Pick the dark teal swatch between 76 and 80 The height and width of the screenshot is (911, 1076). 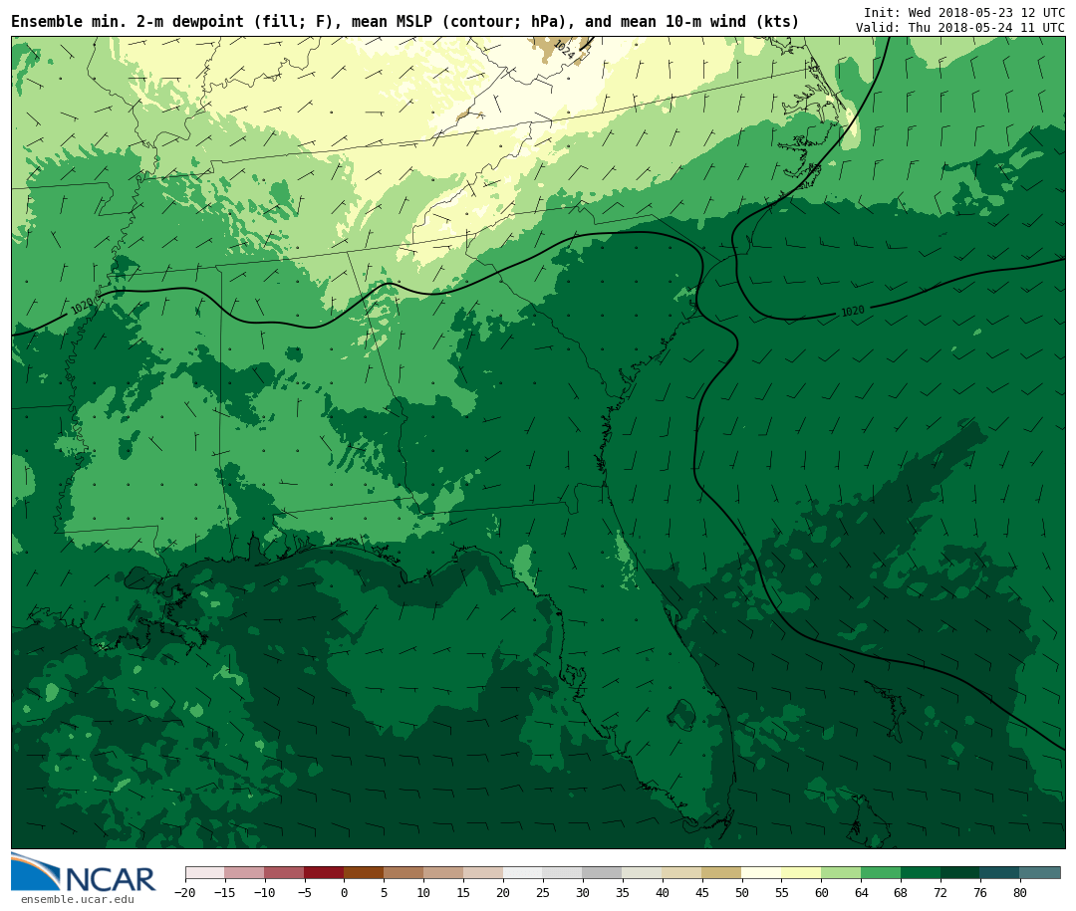1001,873
